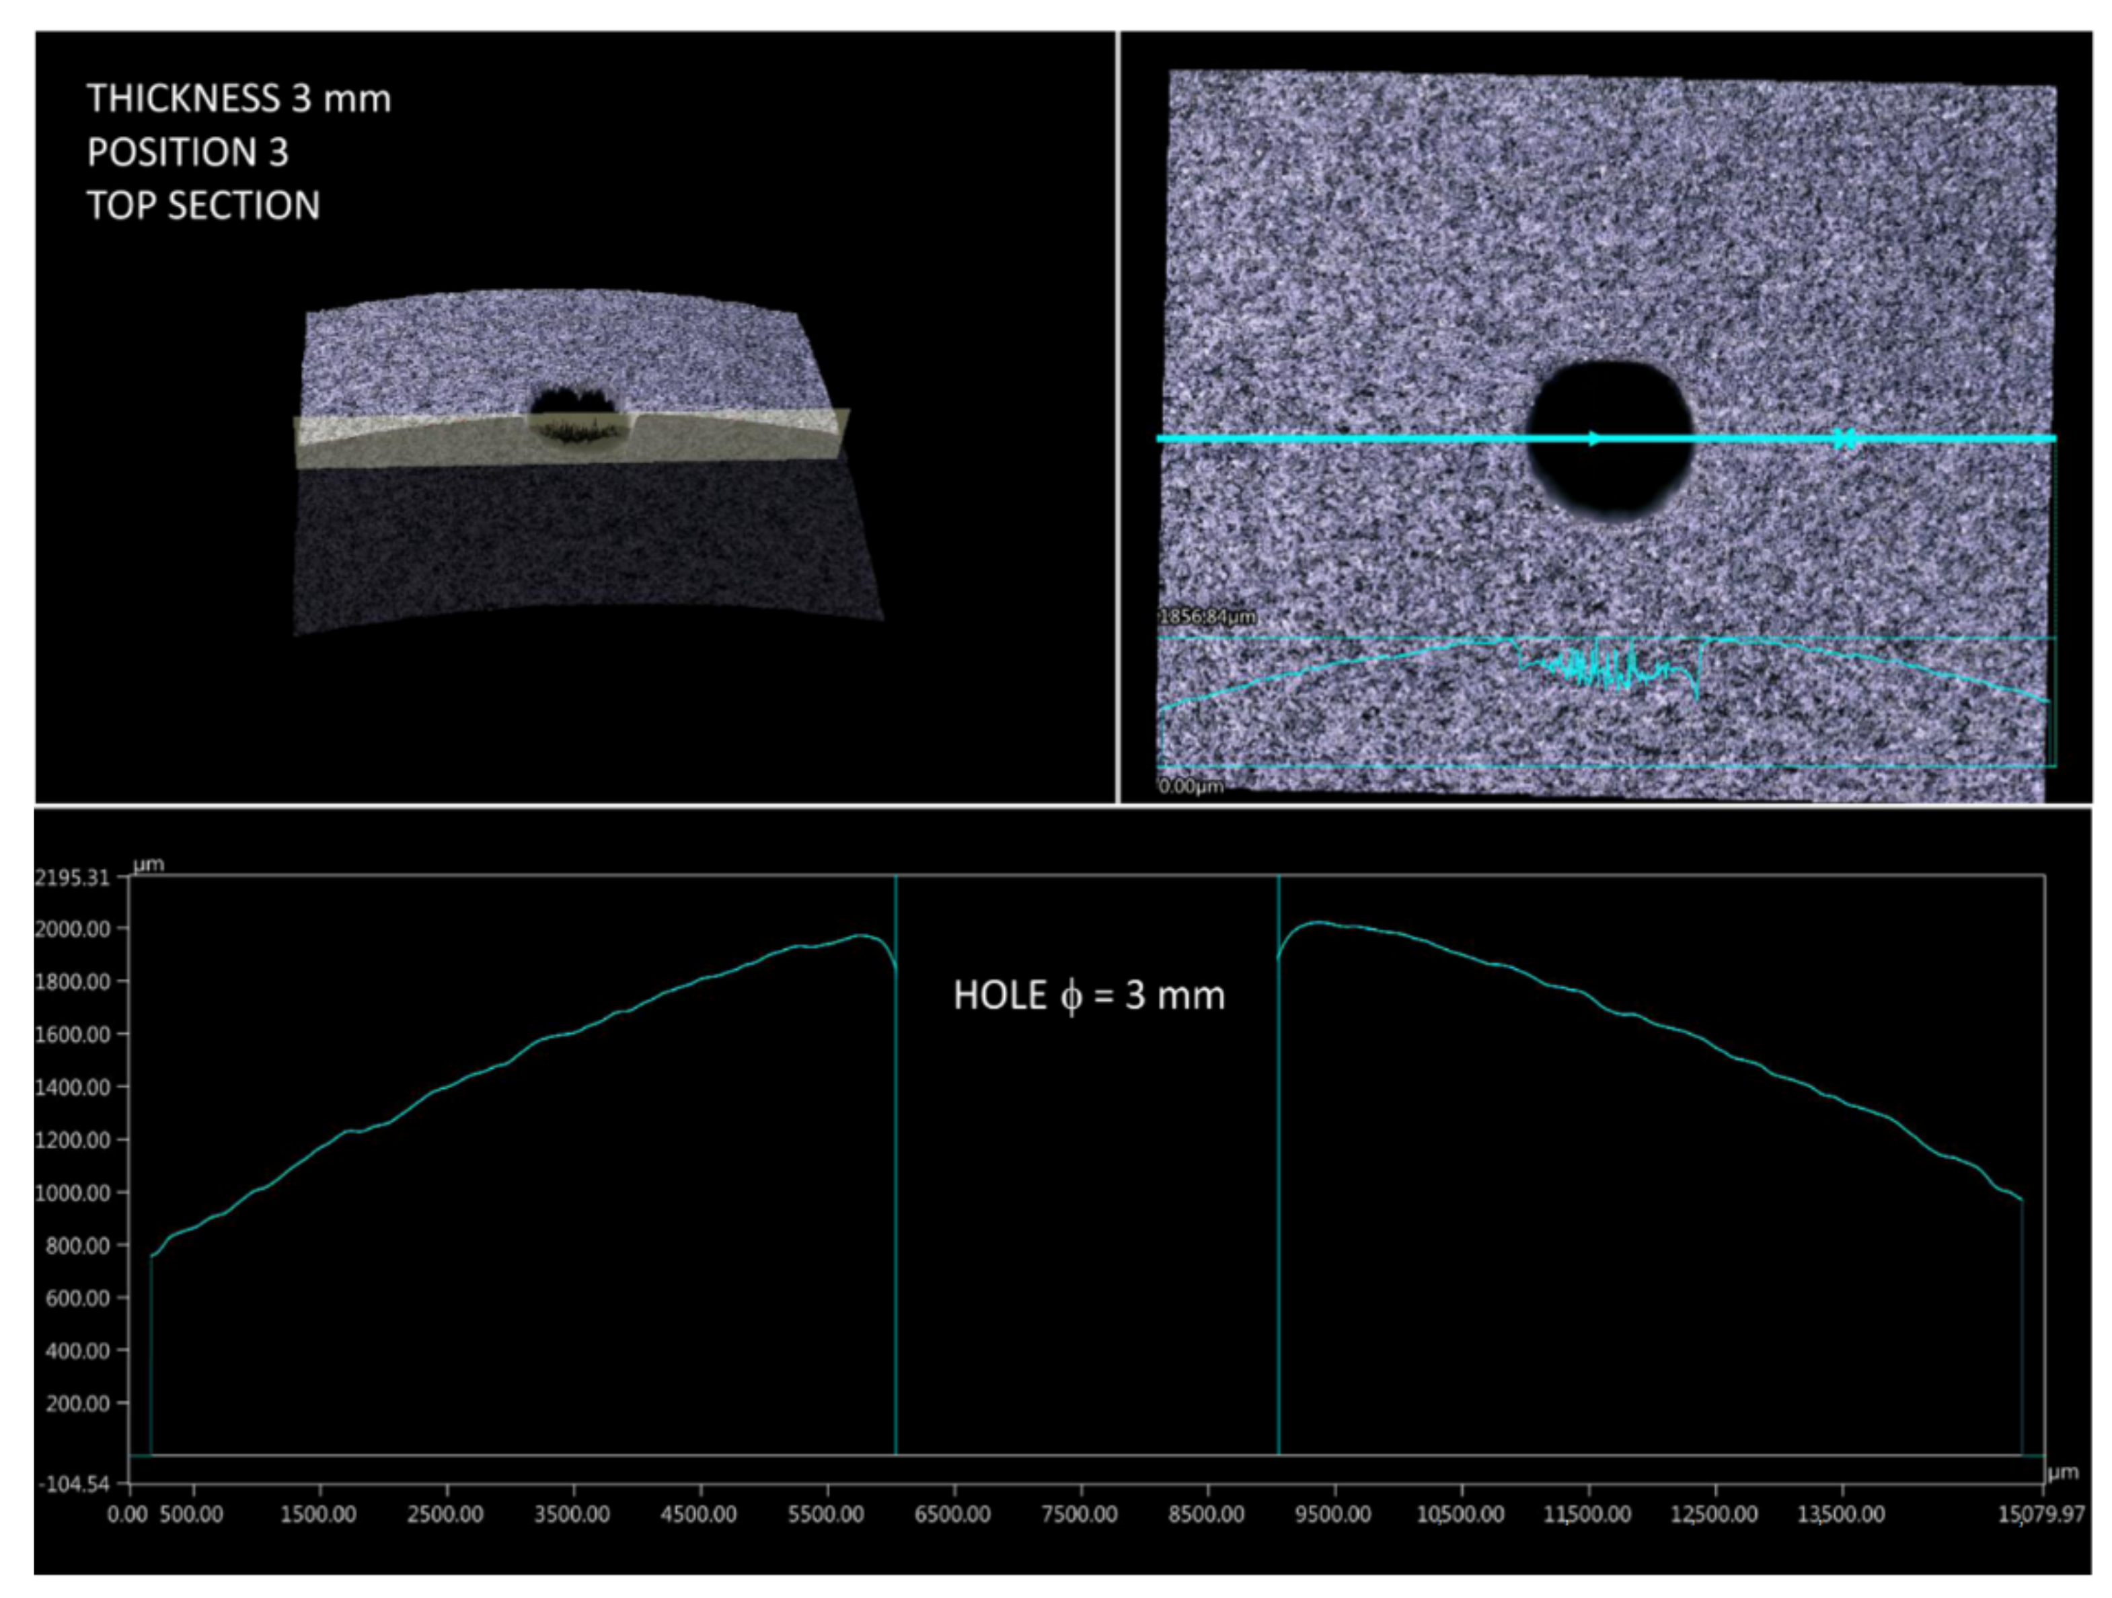2112x1598 pixels.
Task: Click the POSITION 3 text
Action: pos(187,153)
